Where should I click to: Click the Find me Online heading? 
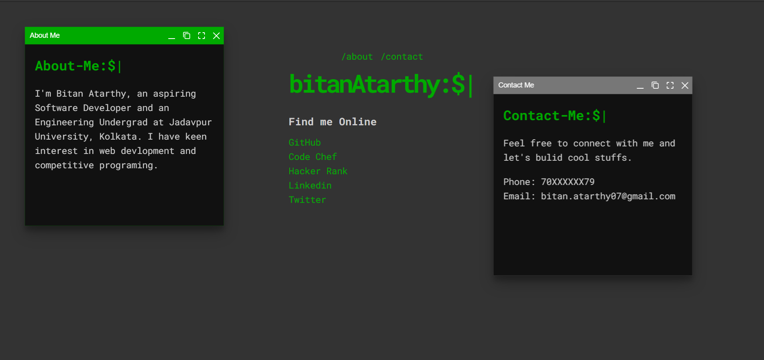point(332,122)
